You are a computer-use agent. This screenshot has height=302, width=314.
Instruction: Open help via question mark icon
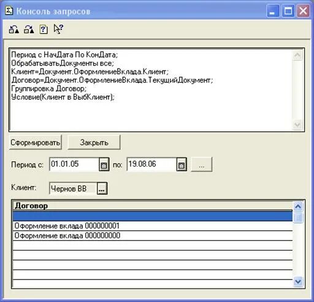pos(44,29)
